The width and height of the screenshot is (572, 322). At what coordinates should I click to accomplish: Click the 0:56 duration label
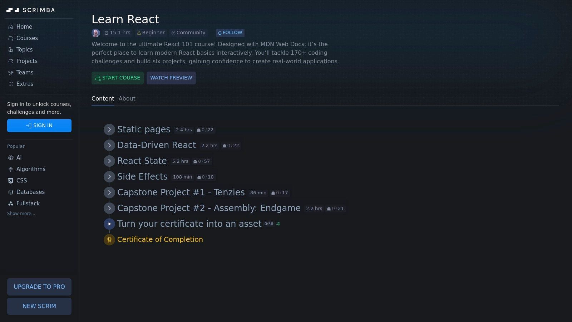269,224
